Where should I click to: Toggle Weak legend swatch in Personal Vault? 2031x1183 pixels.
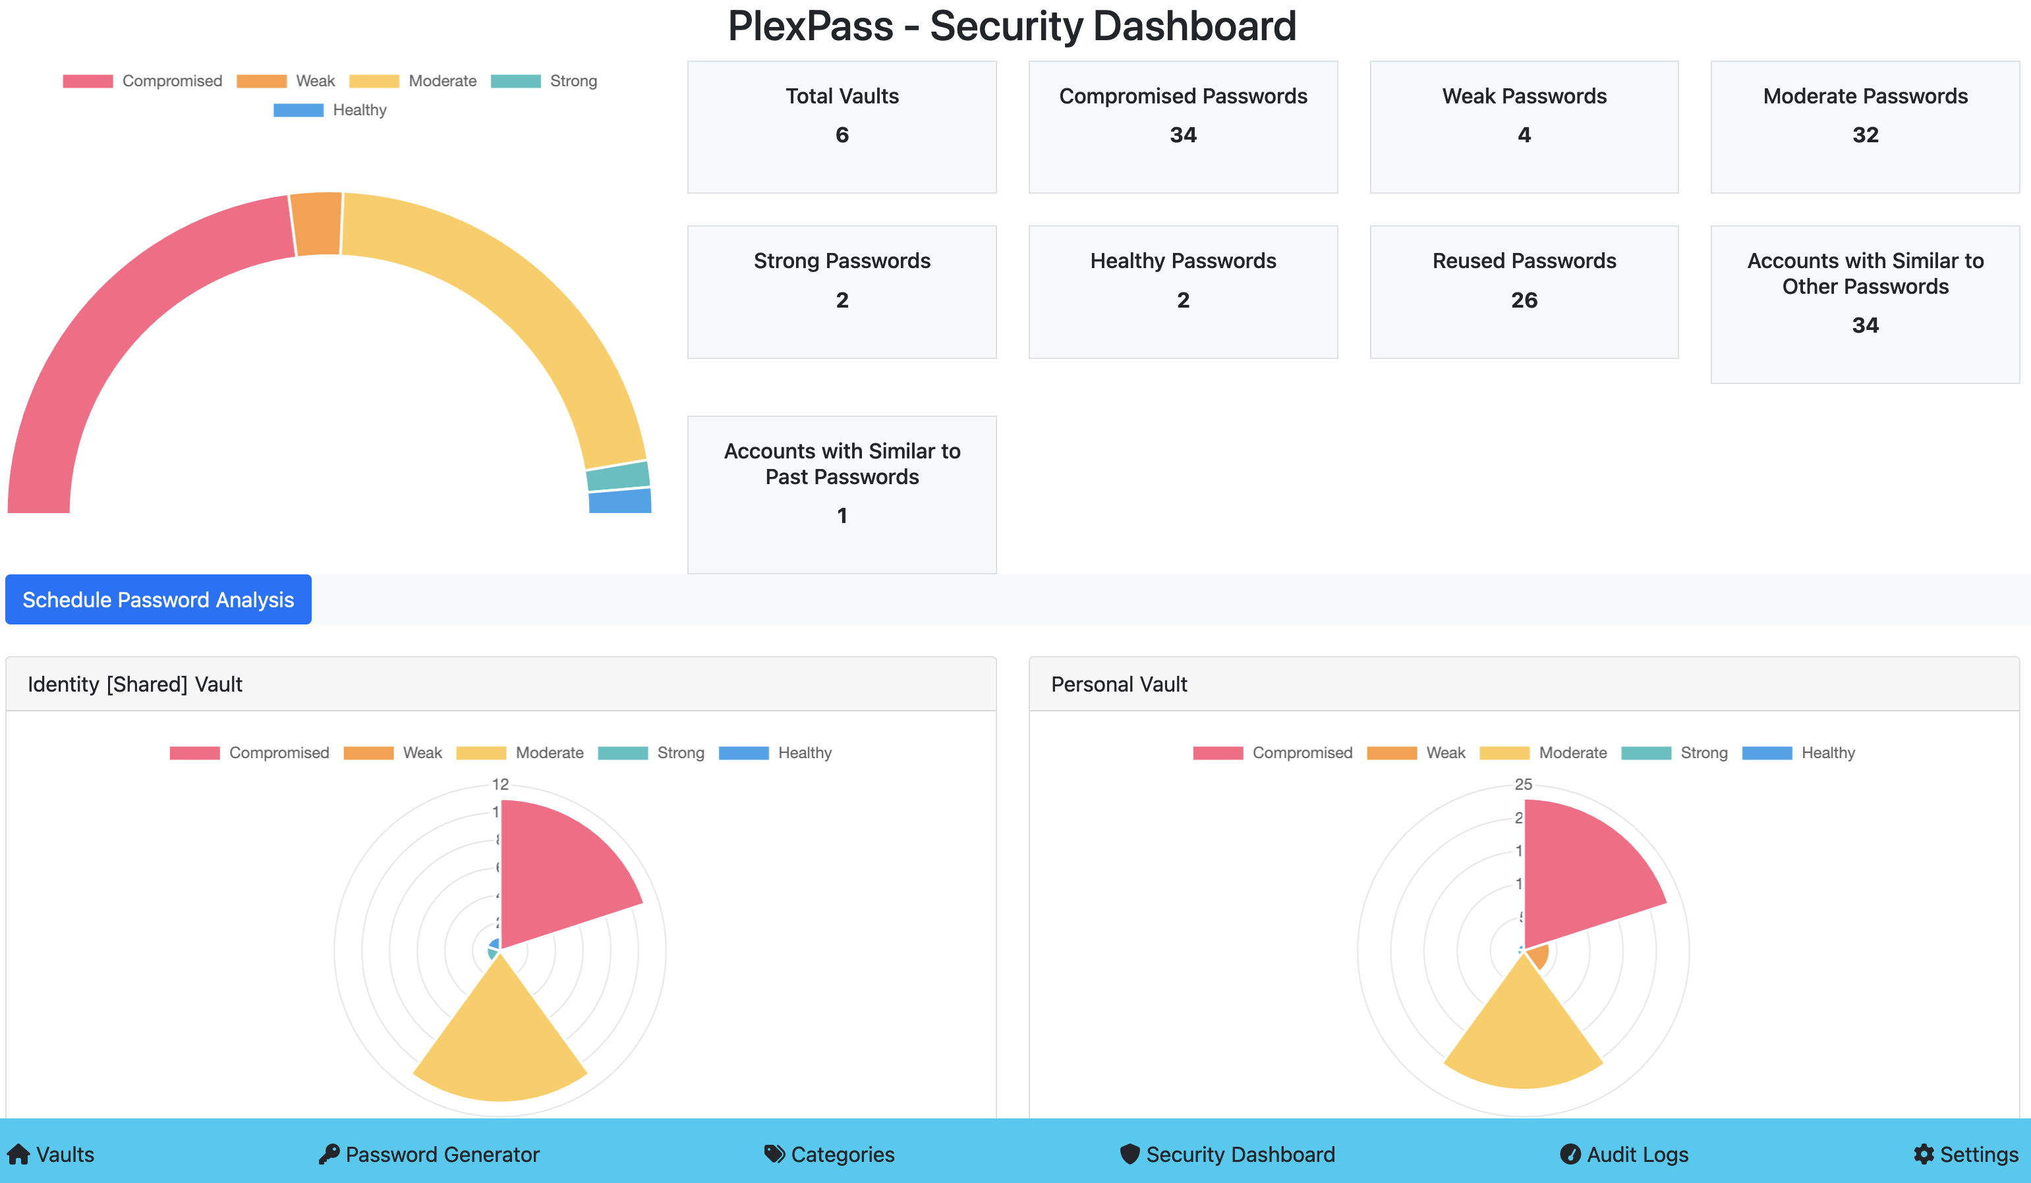pyautogui.click(x=1392, y=753)
